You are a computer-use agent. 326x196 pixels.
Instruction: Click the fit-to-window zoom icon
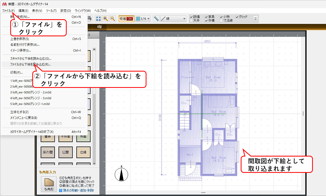tap(98, 19)
